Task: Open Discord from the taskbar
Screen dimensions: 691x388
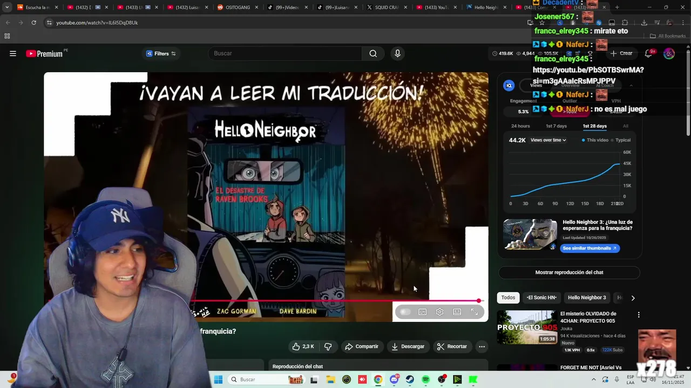Action: click(x=394, y=379)
